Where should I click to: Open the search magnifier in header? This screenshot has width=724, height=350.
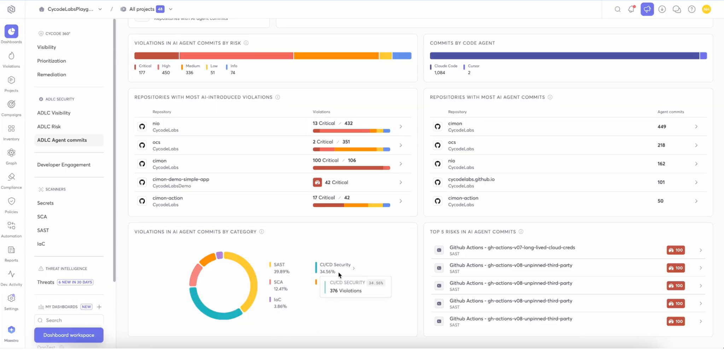[x=618, y=9]
